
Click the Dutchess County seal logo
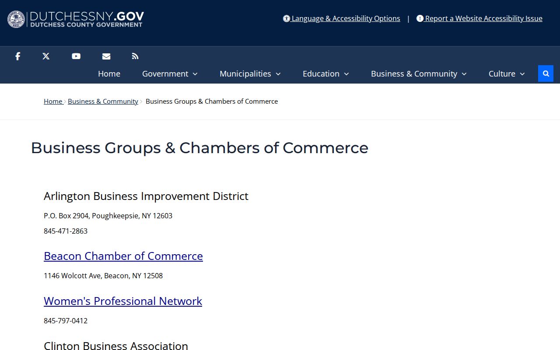pyautogui.click(x=16, y=19)
